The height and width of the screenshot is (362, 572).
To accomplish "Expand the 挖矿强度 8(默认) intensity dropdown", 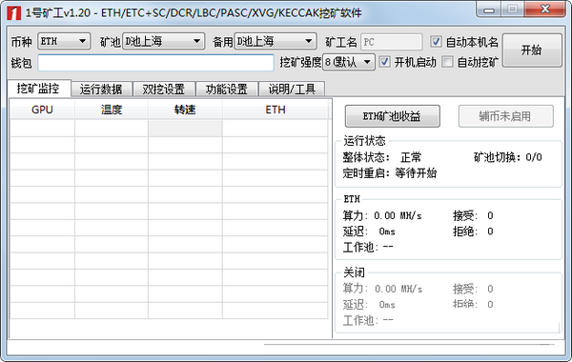I will 349,62.
